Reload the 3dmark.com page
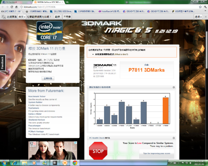 coord(12,7)
